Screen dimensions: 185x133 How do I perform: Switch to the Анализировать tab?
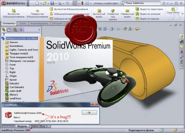39,24
